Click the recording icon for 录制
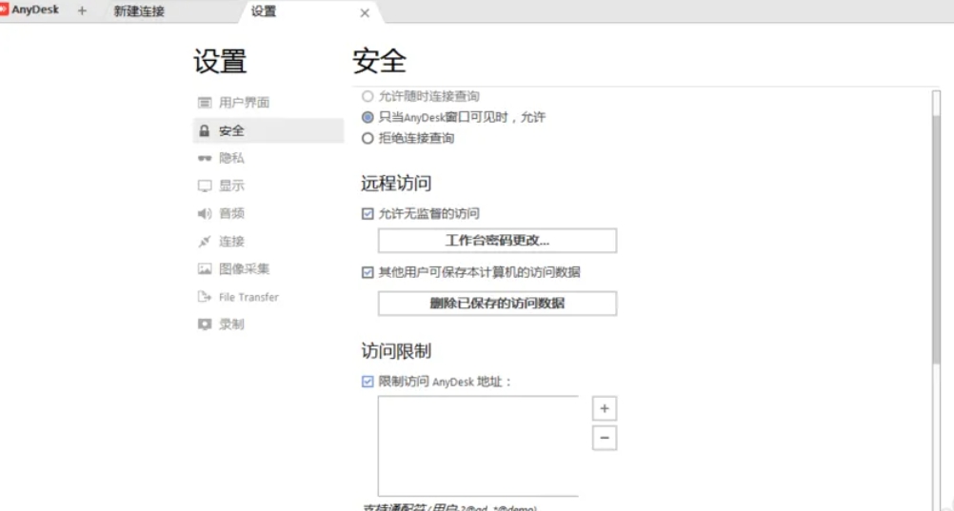This screenshot has width=954, height=511. pos(205,324)
